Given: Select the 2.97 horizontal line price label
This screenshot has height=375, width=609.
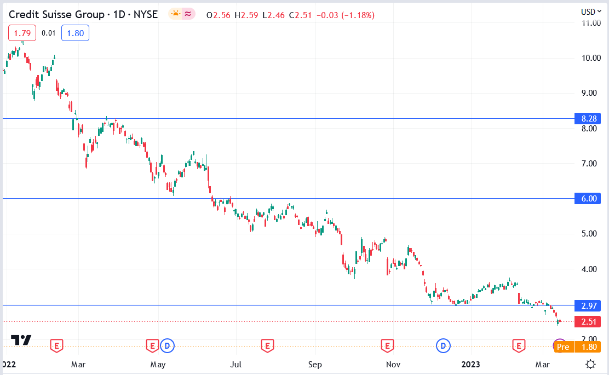Looking at the screenshot, I should tap(588, 306).
